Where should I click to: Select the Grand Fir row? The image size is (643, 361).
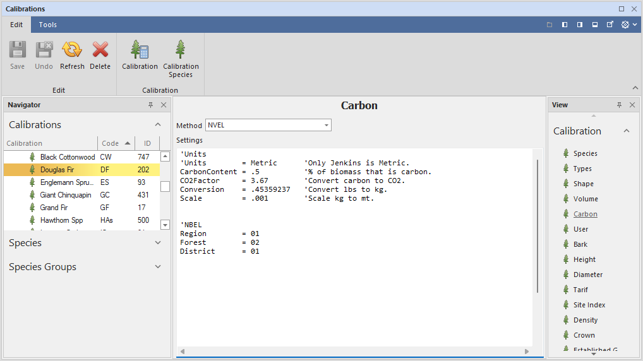point(81,208)
